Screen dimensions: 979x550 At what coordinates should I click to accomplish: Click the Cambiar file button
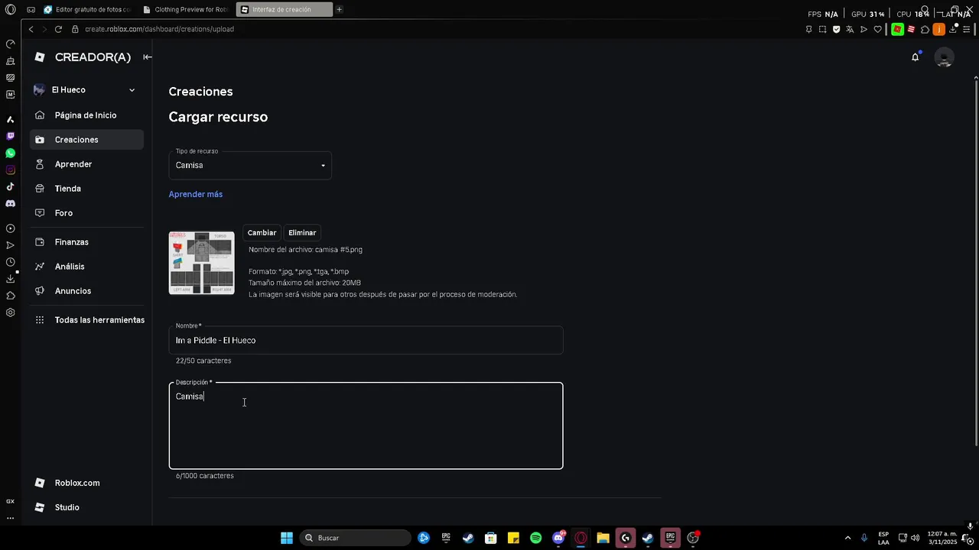[x=262, y=233]
